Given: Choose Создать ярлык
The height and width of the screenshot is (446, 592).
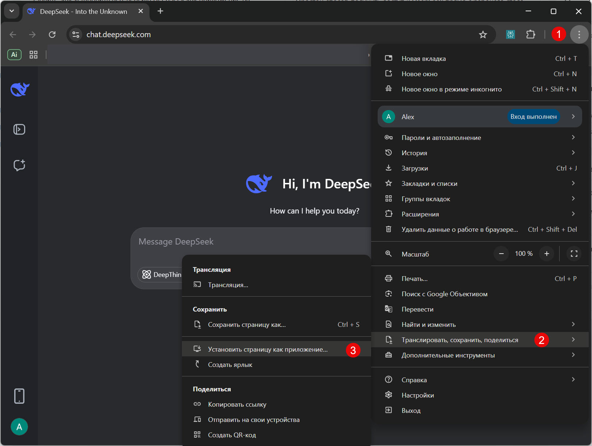Looking at the screenshot, I should coord(276,365).
